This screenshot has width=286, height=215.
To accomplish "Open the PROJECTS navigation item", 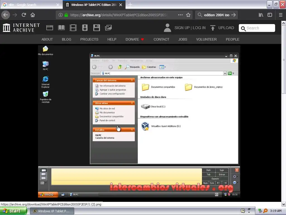I will pyautogui.click(x=89, y=39).
